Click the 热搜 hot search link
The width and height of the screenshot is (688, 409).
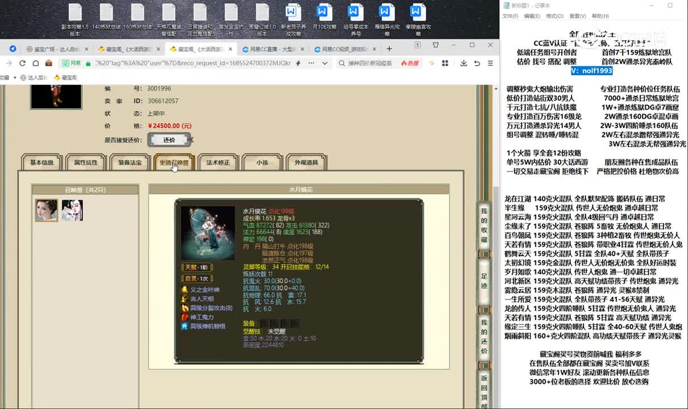point(410,63)
